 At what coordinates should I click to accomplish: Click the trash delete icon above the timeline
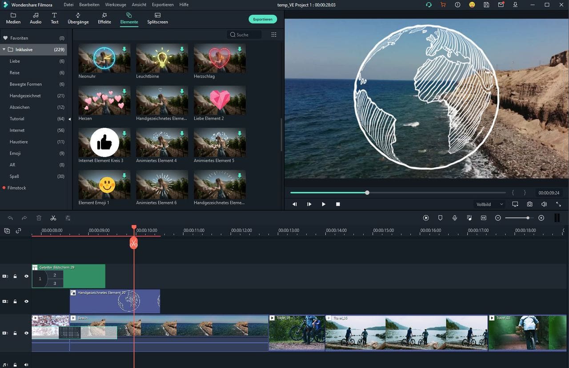click(39, 218)
